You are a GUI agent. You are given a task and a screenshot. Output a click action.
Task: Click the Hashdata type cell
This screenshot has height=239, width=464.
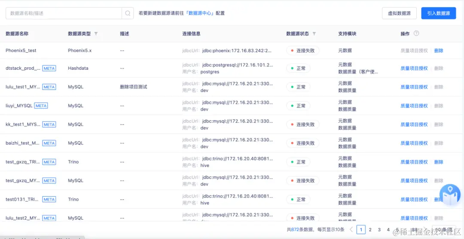(x=78, y=68)
